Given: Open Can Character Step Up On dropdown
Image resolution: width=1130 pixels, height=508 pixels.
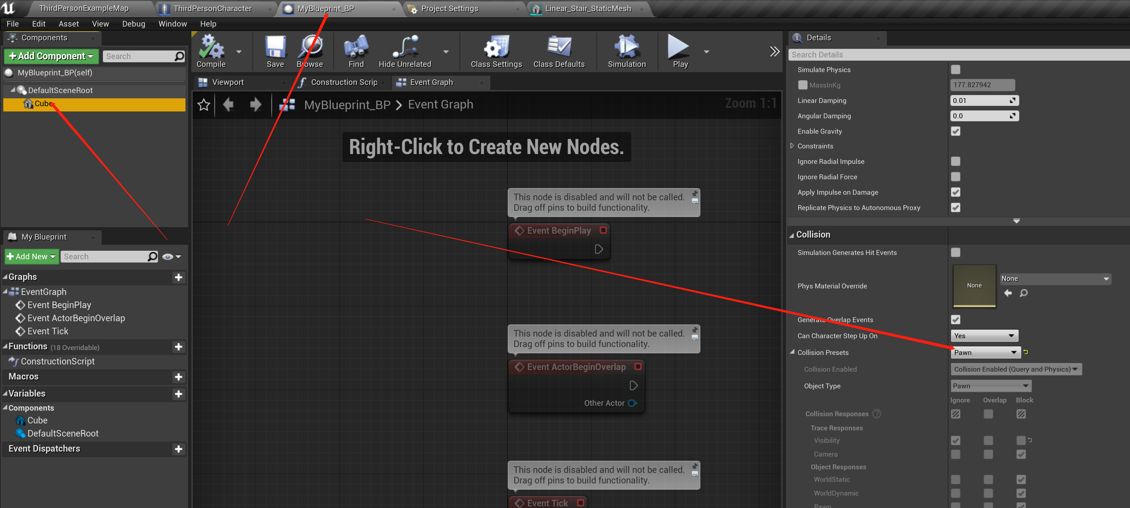Looking at the screenshot, I should pyautogui.click(x=984, y=336).
